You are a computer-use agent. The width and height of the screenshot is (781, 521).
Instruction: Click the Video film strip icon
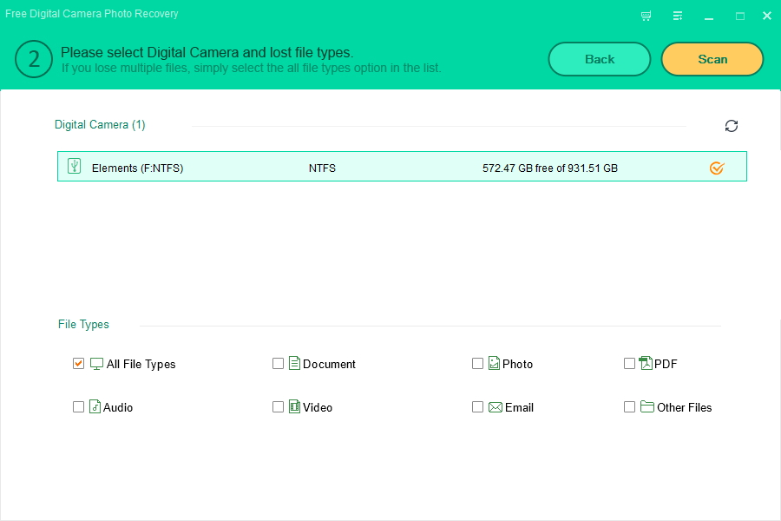294,406
